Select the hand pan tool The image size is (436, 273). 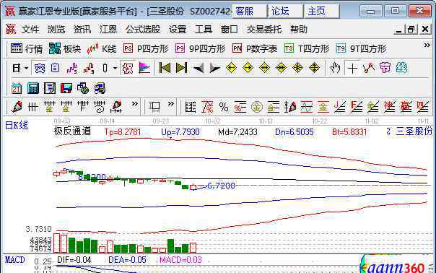tap(335, 68)
